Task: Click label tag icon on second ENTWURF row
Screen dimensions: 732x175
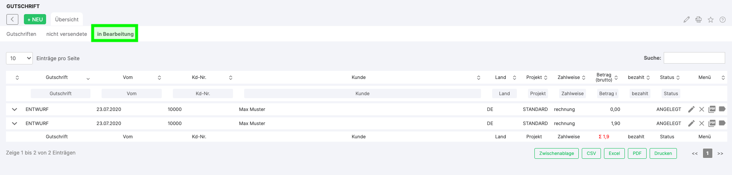Action: coord(722,123)
